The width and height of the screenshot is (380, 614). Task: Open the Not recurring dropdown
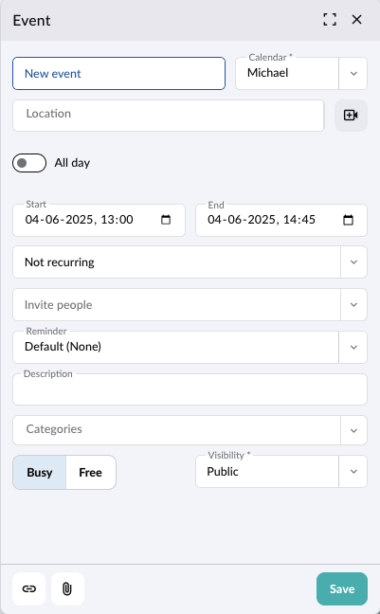[x=353, y=262]
